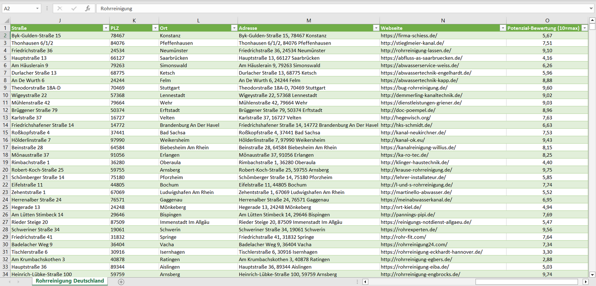Viewport: 596px width, 286px height.
Task: Click the Insert Function fx icon
Action: (x=87, y=8)
